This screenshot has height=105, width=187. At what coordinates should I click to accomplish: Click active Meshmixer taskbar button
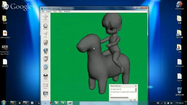[70, 103]
